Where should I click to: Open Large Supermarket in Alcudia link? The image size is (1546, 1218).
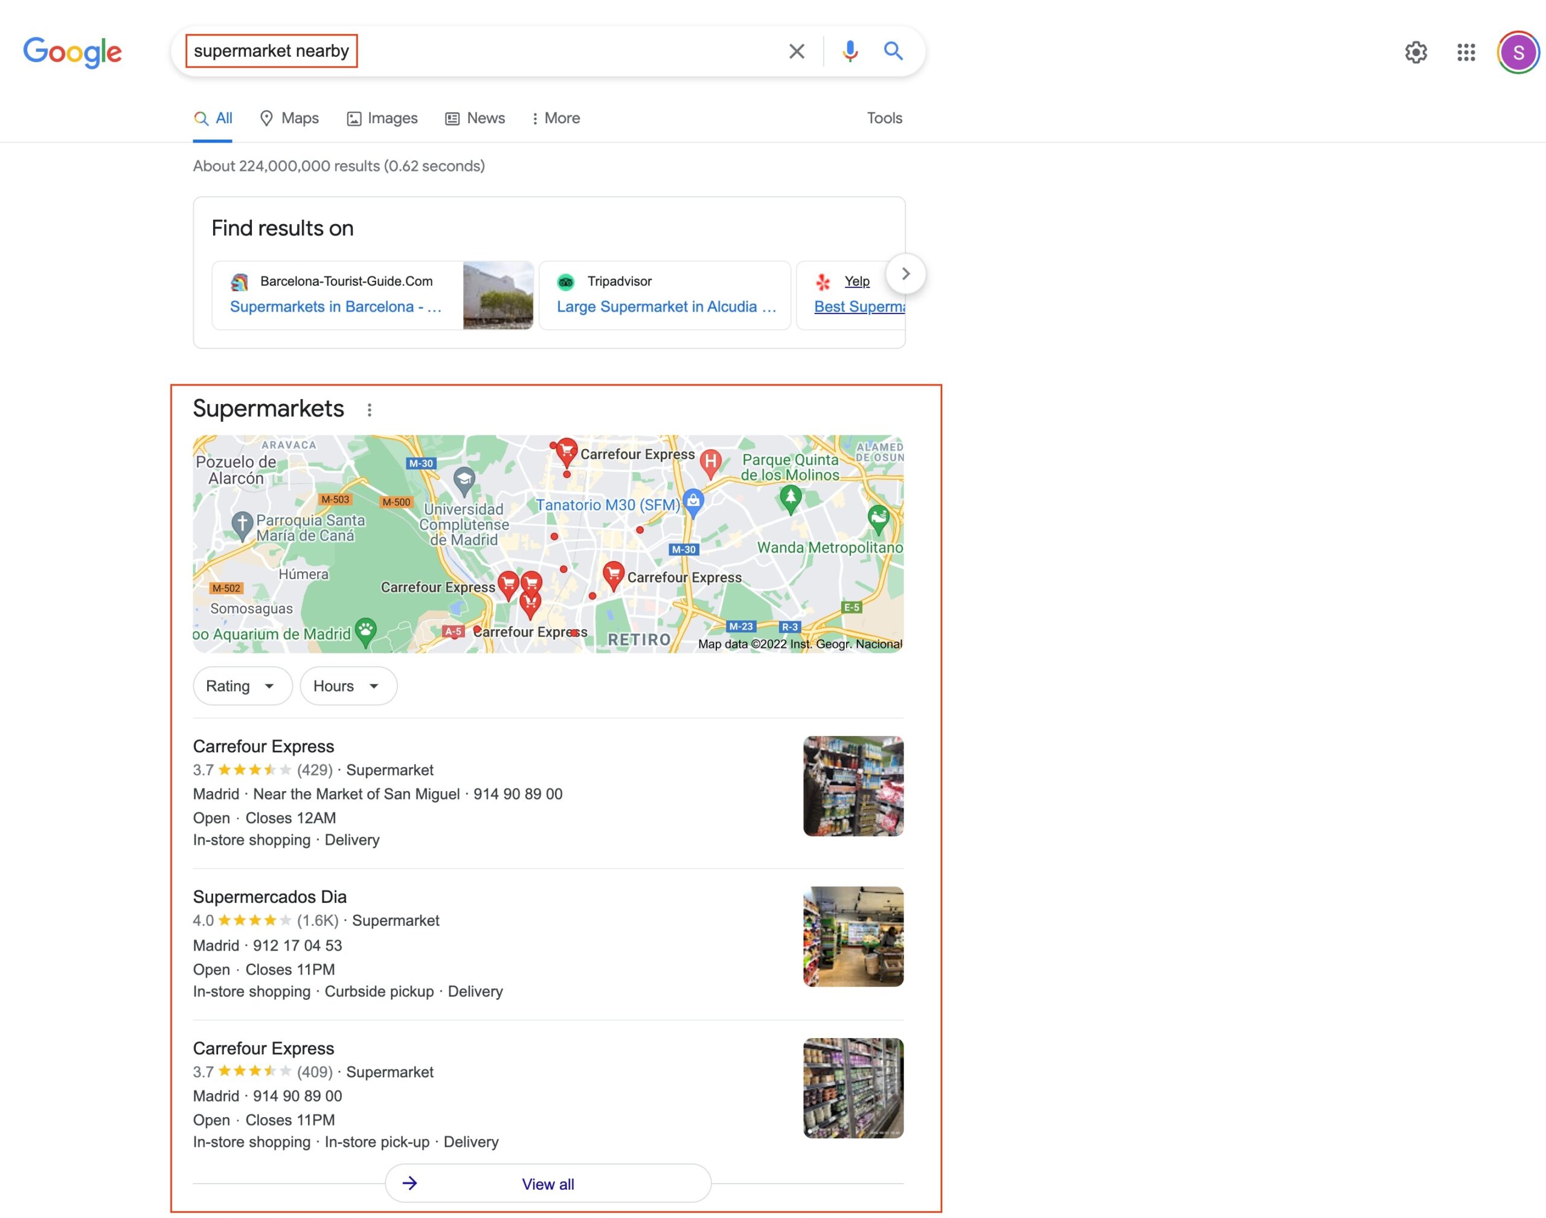[x=666, y=307]
